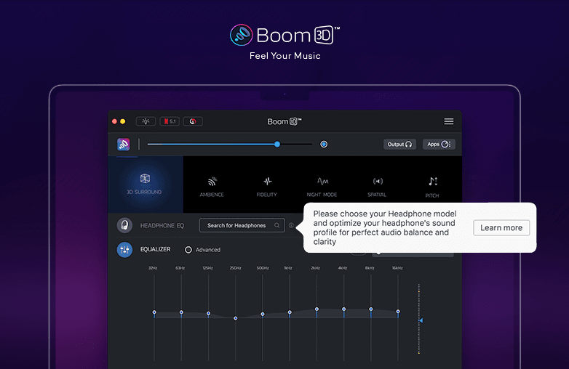Click the 1kHz band slider handle
Image resolution: width=569 pixels, height=369 pixels.
[x=290, y=312]
